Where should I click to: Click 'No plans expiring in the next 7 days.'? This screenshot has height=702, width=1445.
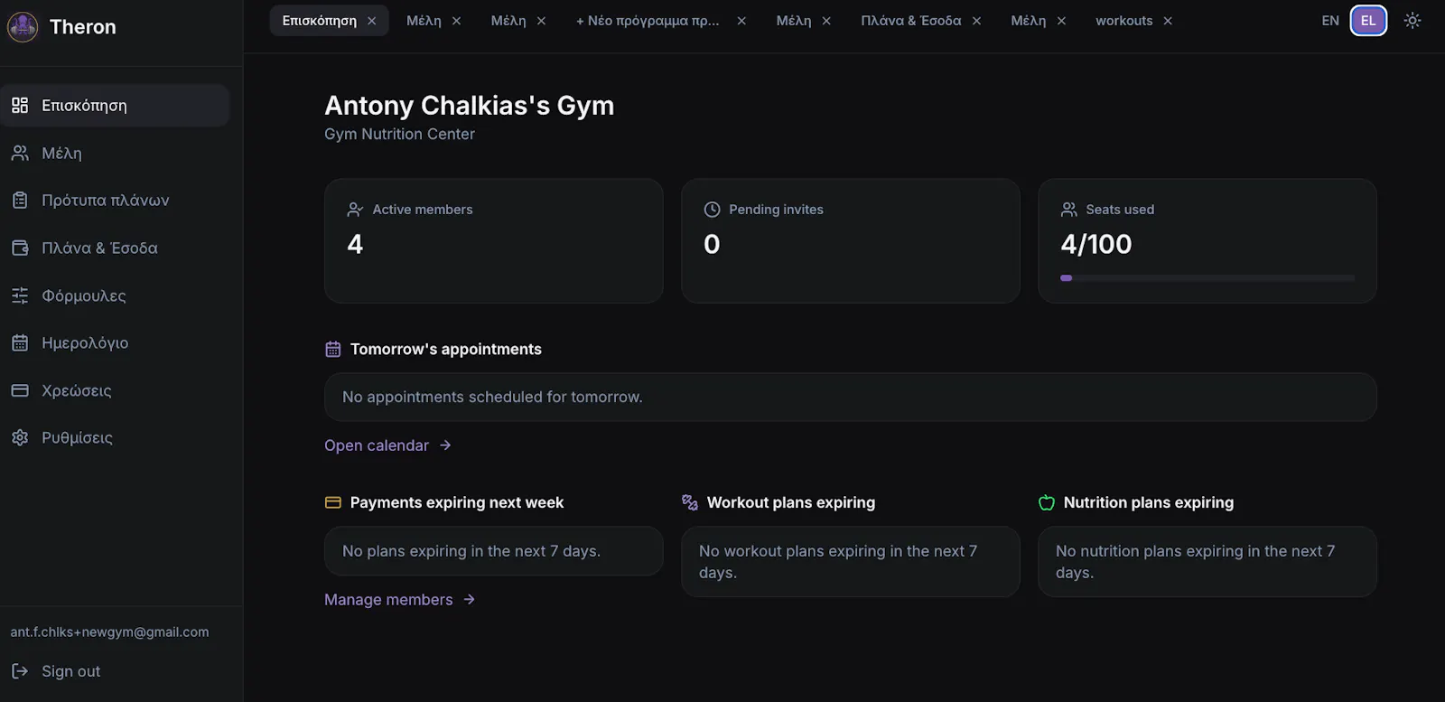[x=471, y=551]
